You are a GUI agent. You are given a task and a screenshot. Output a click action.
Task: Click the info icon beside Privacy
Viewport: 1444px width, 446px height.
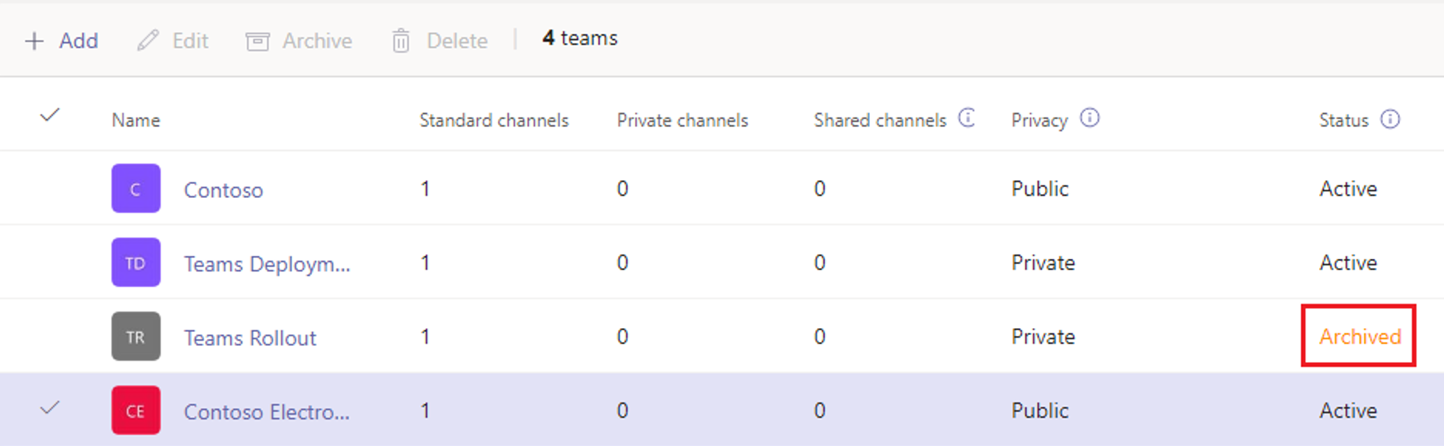[x=1090, y=118]
